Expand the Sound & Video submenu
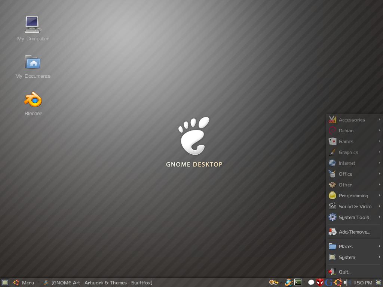Viewport: 383px width, 287px height. click(355, 206)
